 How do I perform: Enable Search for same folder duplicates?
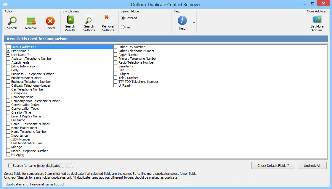coord(10,166)
